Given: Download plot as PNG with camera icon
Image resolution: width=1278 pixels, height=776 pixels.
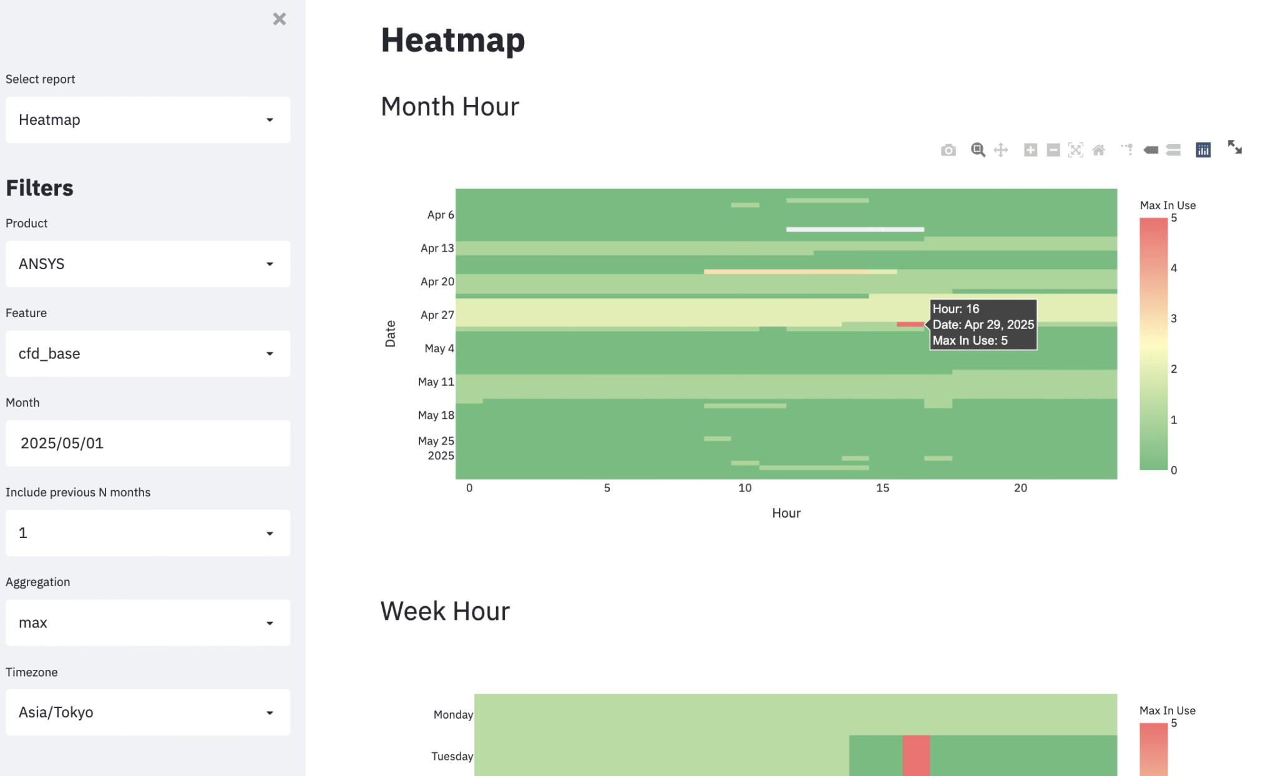Looking at the screenshot, I should point(948,150).
